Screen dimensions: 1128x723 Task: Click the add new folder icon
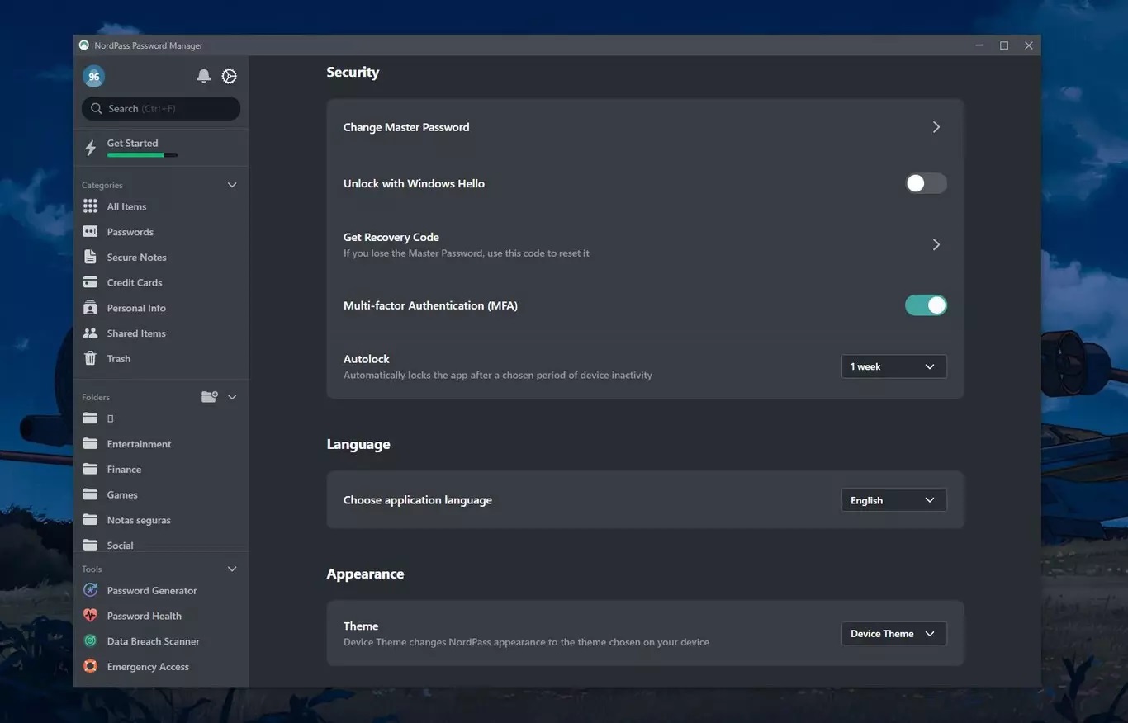[209, 397]
